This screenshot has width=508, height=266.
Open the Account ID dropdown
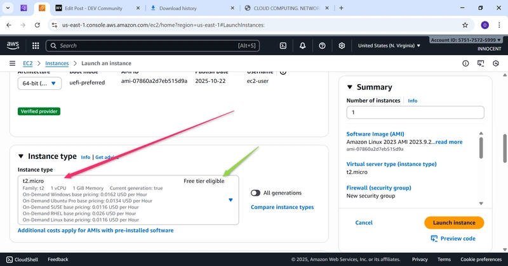pos(466,40)
